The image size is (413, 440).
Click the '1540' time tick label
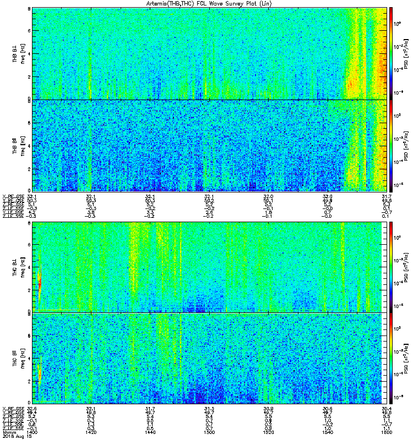tap(327, 432)
